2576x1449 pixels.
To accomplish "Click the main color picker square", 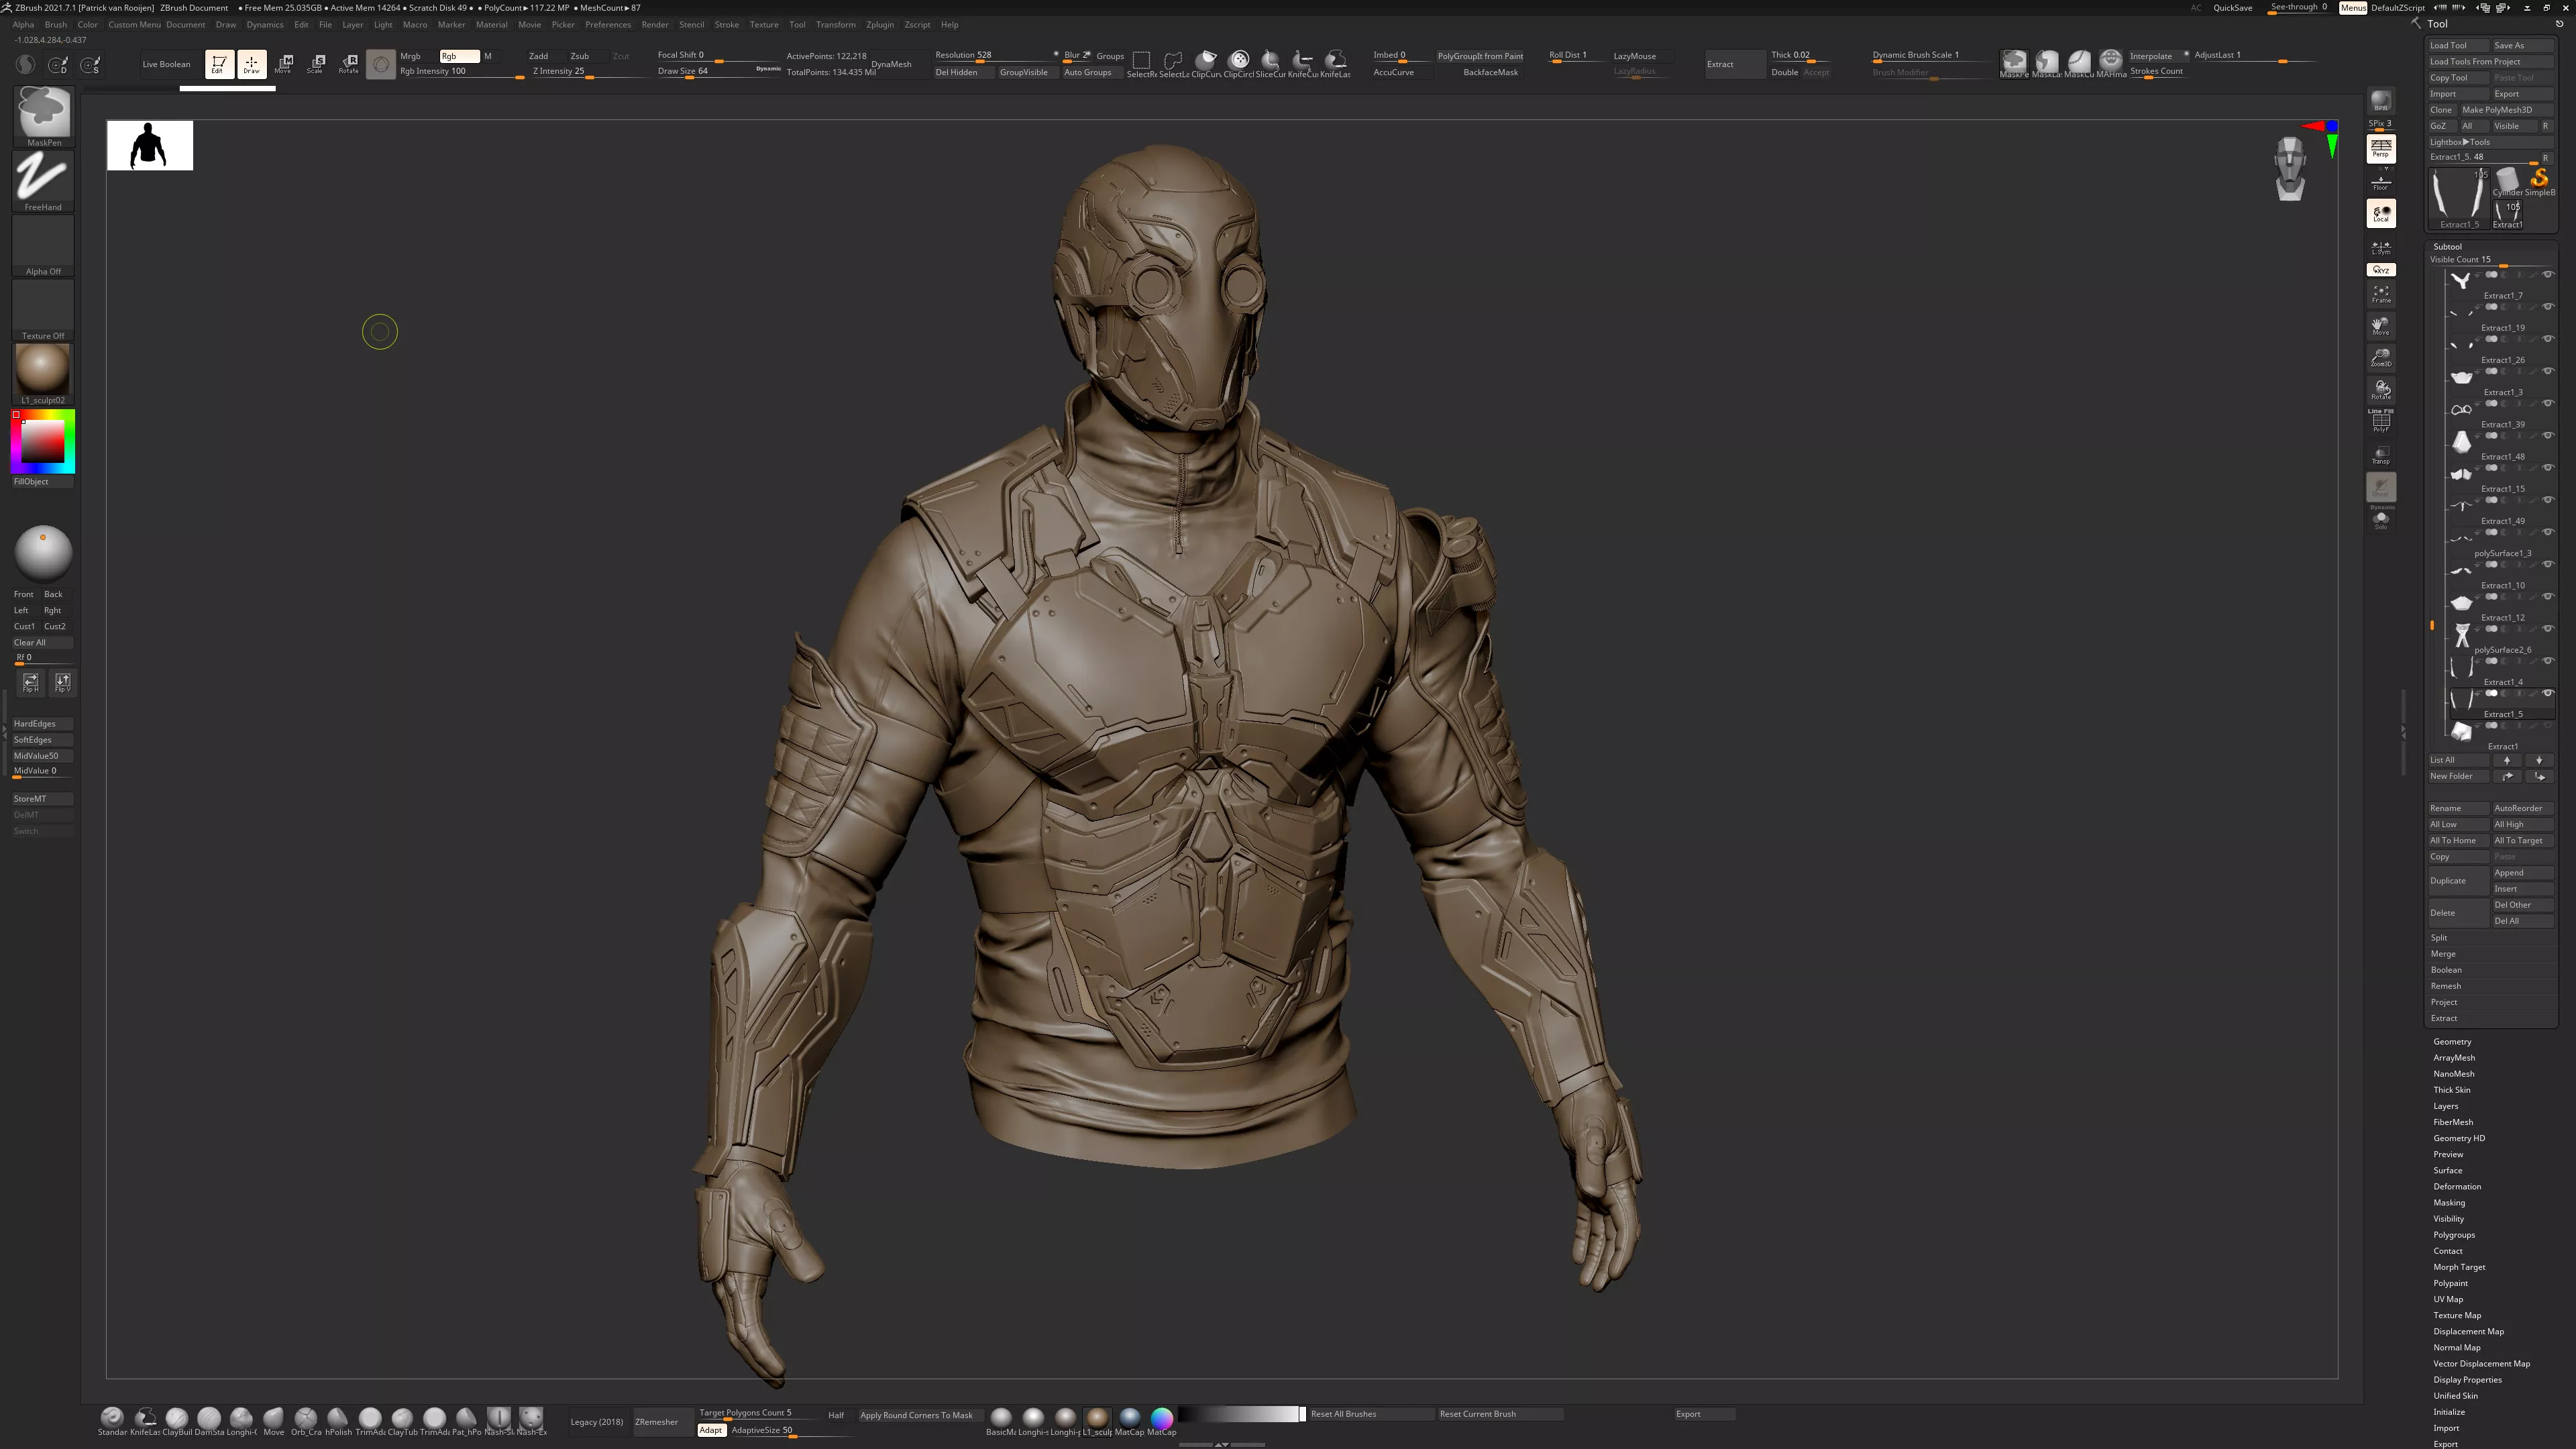I will click(x=43, y=441).
